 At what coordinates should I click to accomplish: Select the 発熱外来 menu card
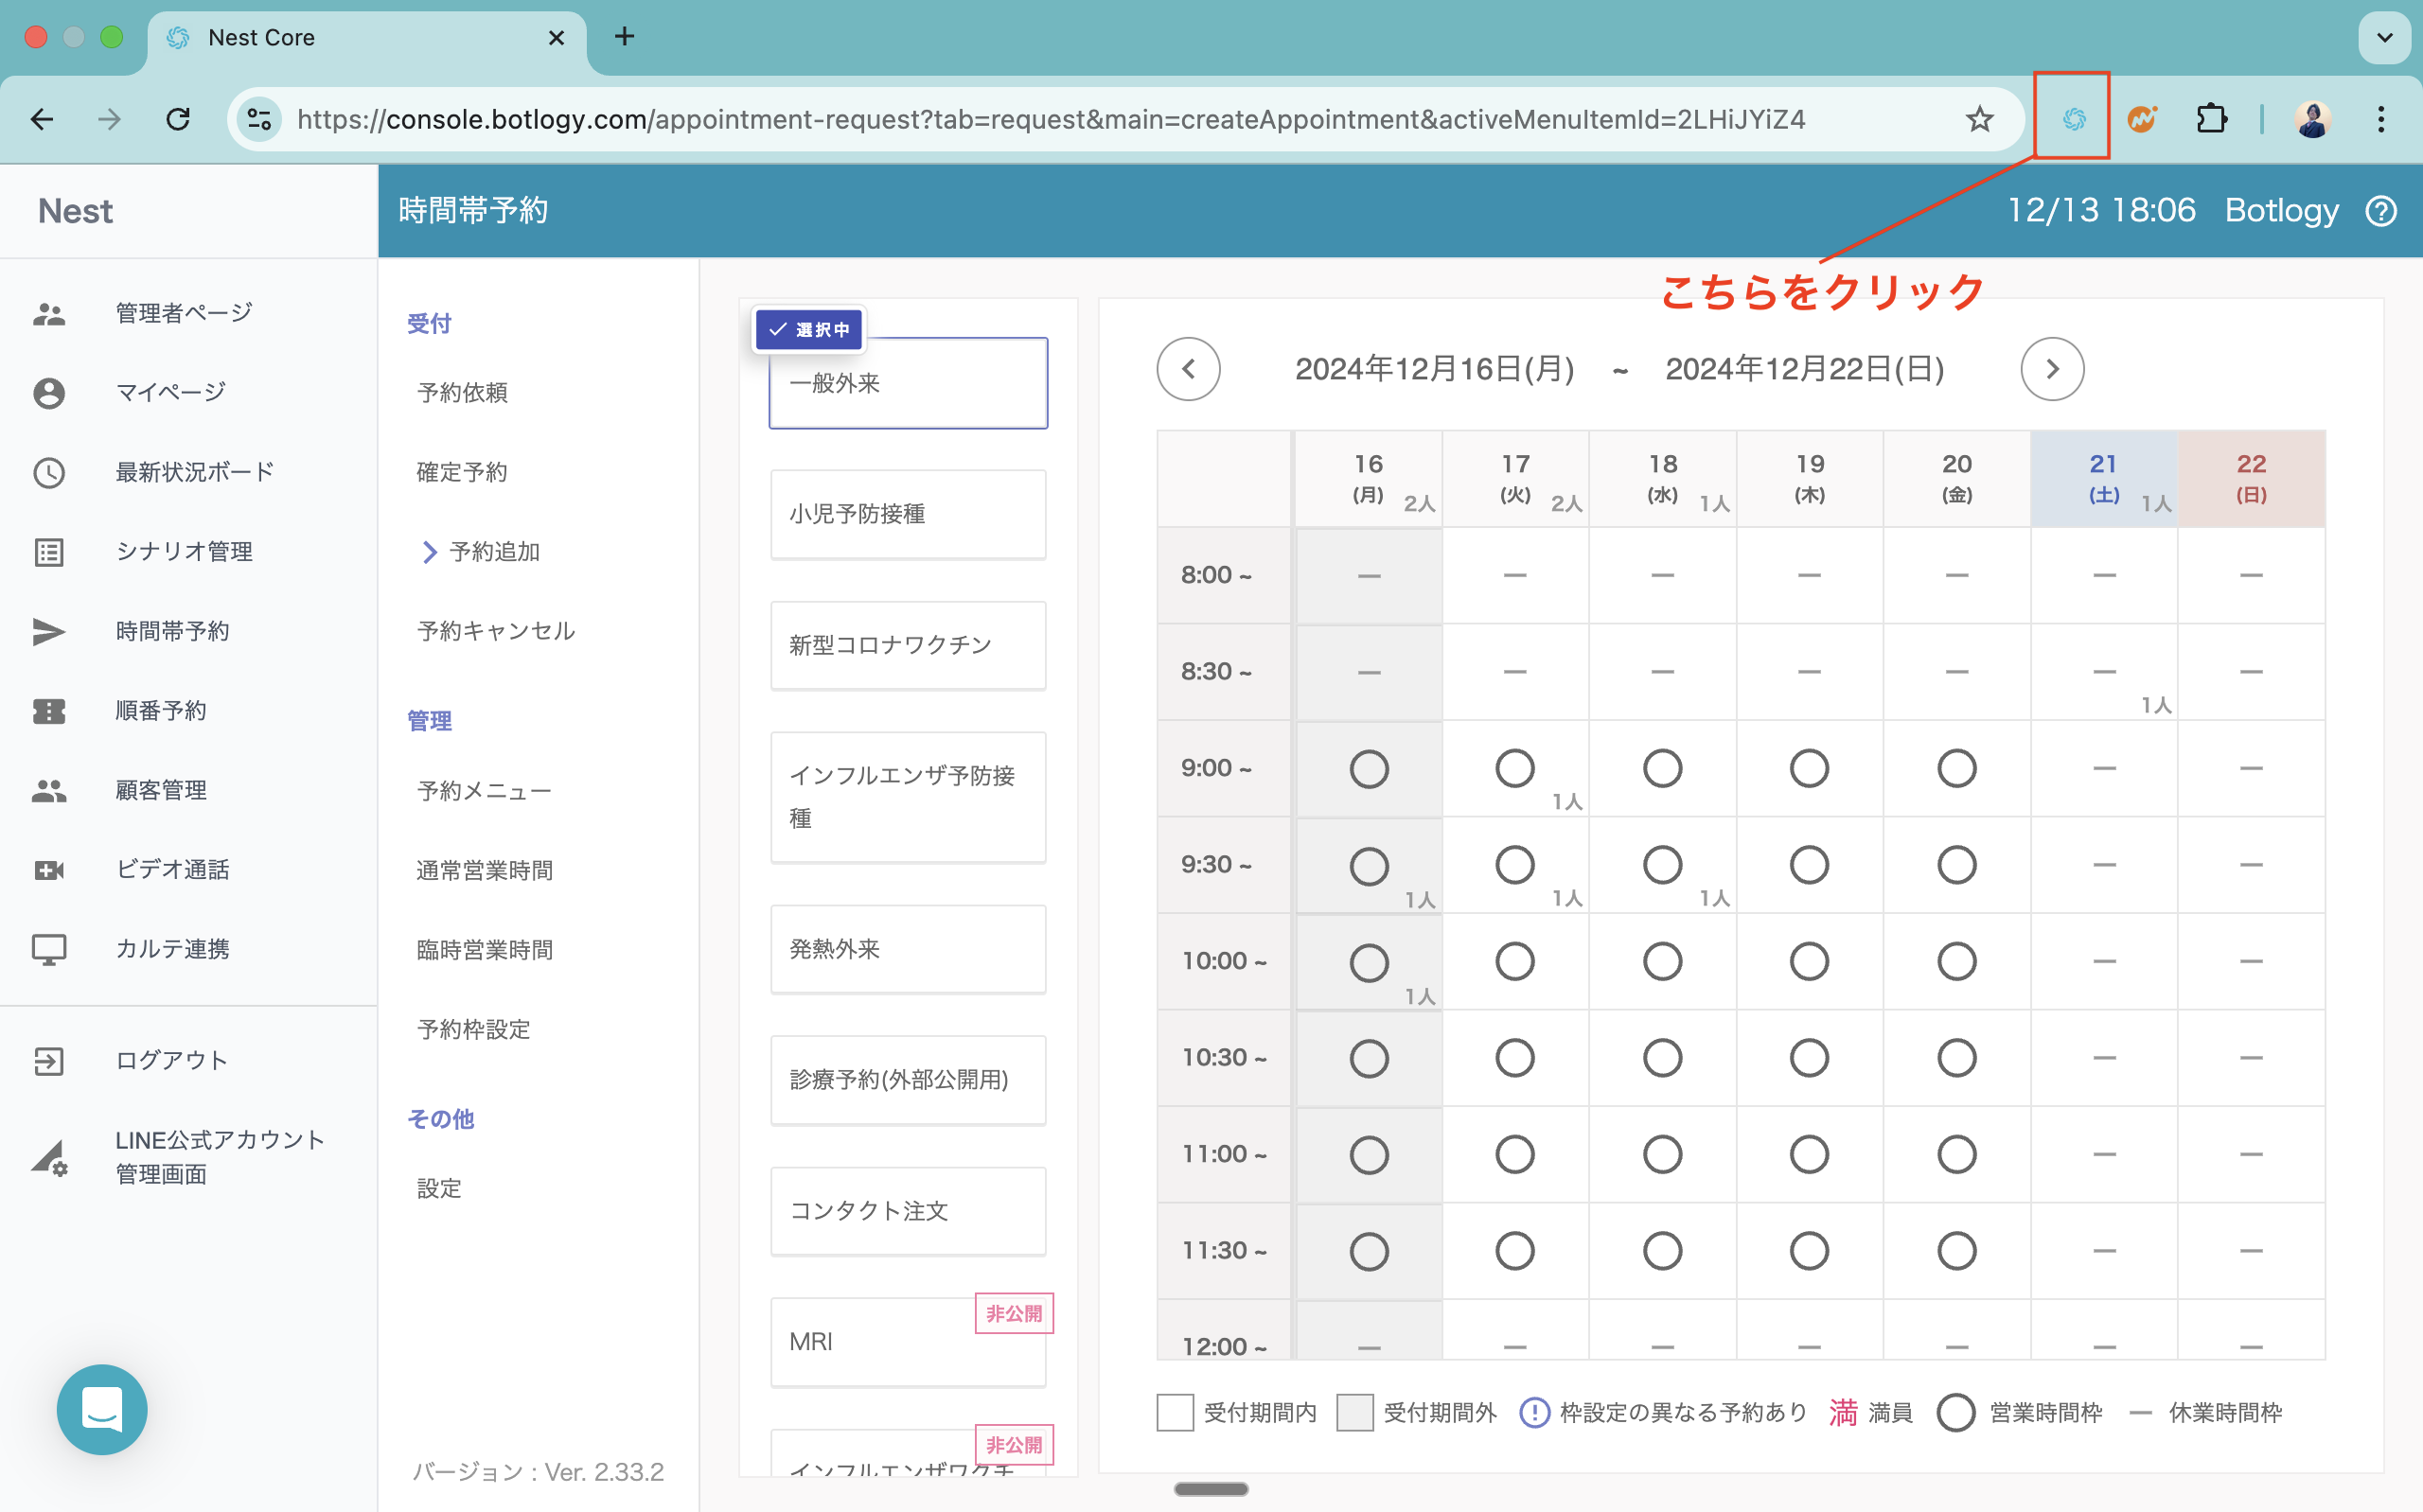click(x=908, y=949)
